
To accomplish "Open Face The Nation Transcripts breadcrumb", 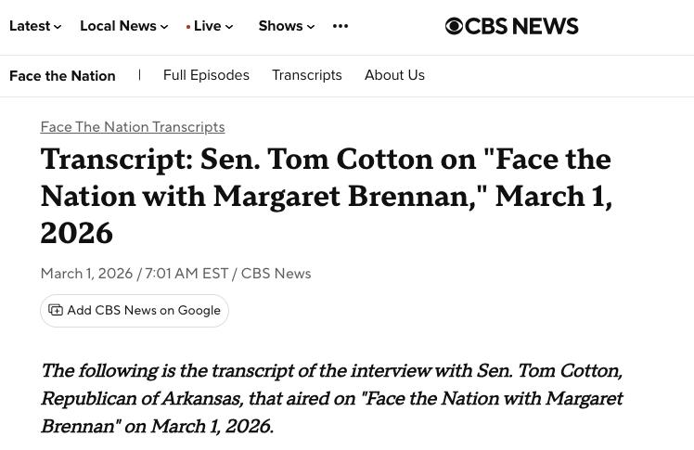I will pos(133,127).
